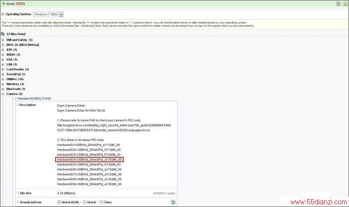Click 'This driver is for below PID code' text
Viewport: 349px width, 207px height.
pos(80,140)
